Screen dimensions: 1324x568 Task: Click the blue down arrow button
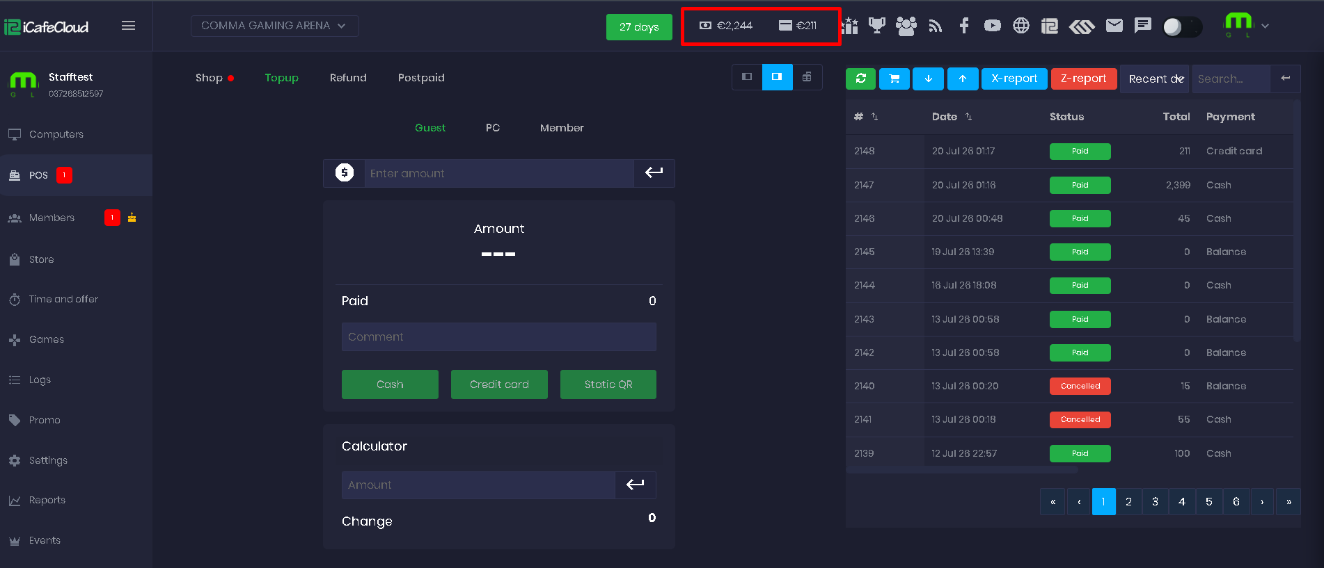coord(929,79)
